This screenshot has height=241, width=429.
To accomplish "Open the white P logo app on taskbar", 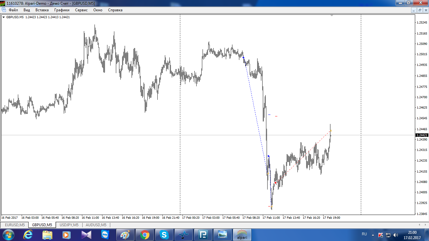I will [x=203, y=235].
